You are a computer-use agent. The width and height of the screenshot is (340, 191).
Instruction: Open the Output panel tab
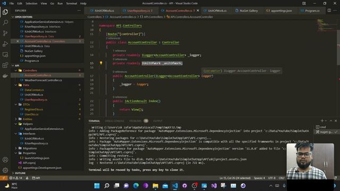[158, 121]
